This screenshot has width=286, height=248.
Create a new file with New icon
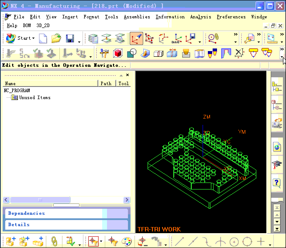tap(43, 38)
